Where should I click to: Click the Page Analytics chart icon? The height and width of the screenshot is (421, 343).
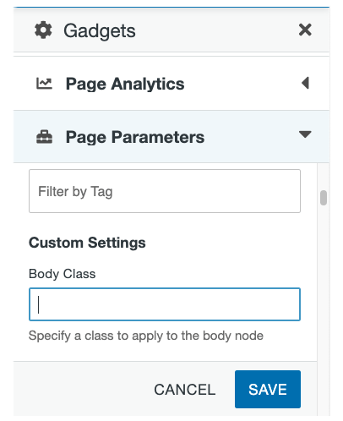point(44,84)
